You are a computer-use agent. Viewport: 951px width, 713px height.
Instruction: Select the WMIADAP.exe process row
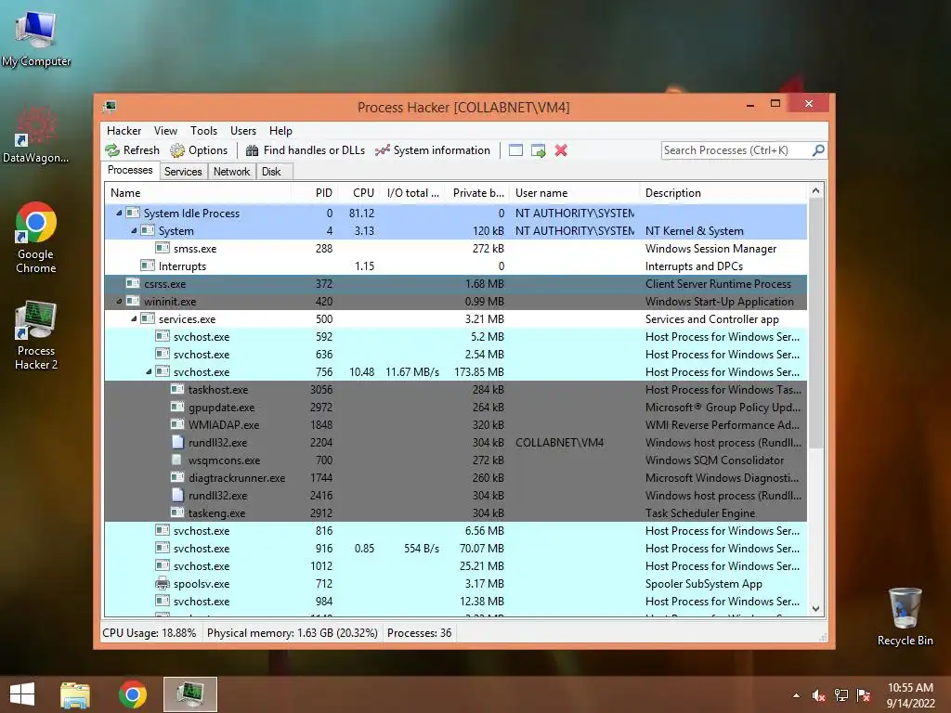click(455, 425)
